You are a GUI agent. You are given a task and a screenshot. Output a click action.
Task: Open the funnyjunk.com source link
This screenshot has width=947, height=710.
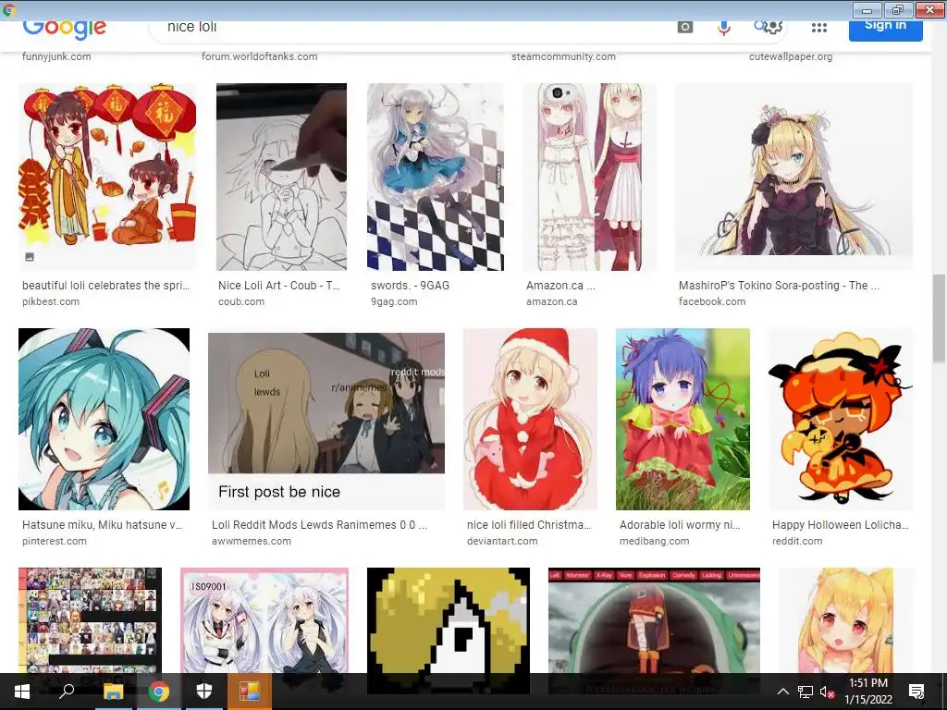pyautogui.click(x=56, y=56)
